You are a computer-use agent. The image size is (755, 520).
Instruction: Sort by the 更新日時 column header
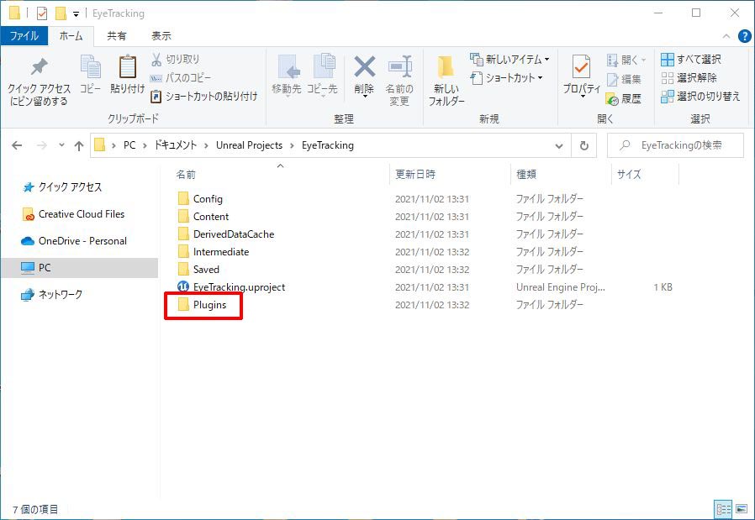(x=415, y=175)
